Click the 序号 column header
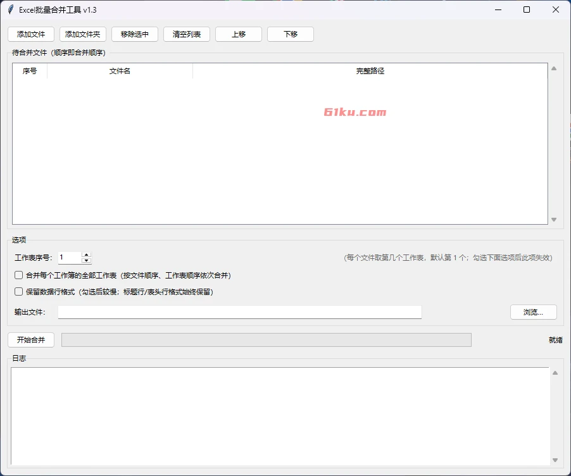The image size is (571, 476). pyautogui.click(x=30, y=71)
